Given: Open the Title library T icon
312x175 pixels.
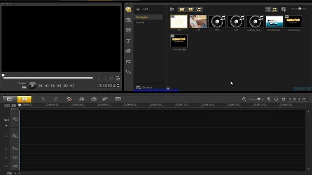Looking at the screenshot, I should click(128, 41).
